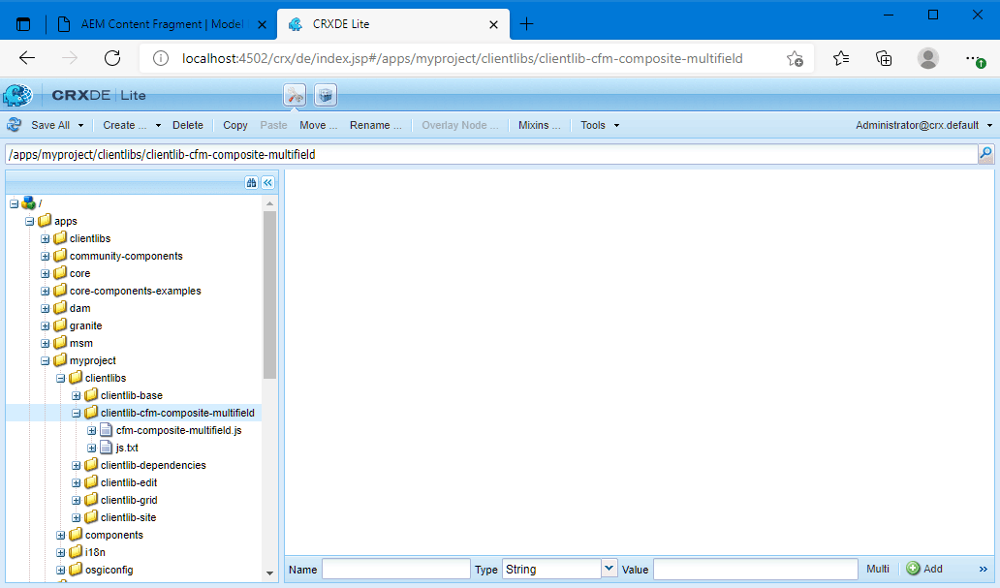Open the Administrator@crx.default user menu
Screen dimensions: 1000x588
pos(924,125)
